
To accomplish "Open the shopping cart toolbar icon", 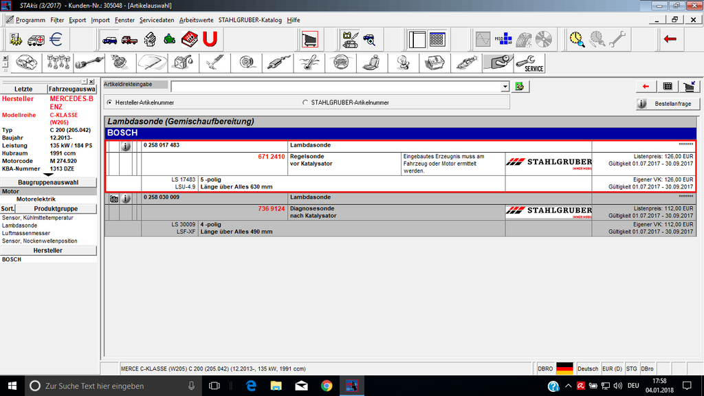I will (x=310, y=39).
